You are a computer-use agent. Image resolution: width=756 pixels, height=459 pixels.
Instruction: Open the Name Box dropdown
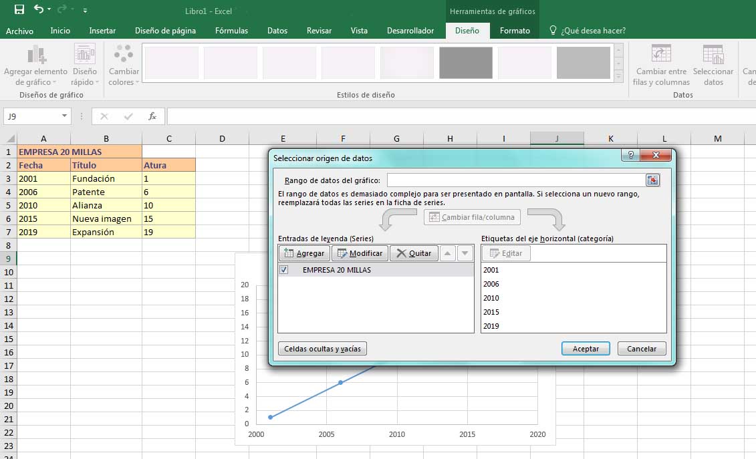pos(66,116)
